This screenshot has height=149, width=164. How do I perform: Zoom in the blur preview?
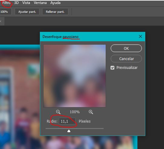coord(91,112)
